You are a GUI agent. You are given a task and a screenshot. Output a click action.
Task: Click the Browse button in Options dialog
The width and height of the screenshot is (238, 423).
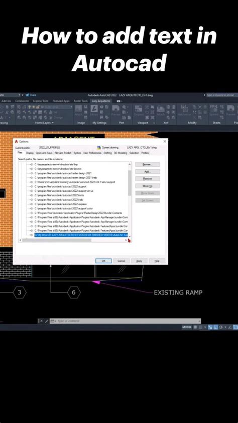point(148,164)
